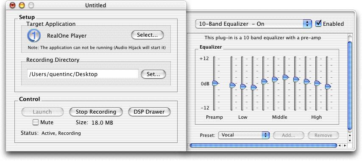
Task: Click the RealOne Player application icon
Action: 34,35
